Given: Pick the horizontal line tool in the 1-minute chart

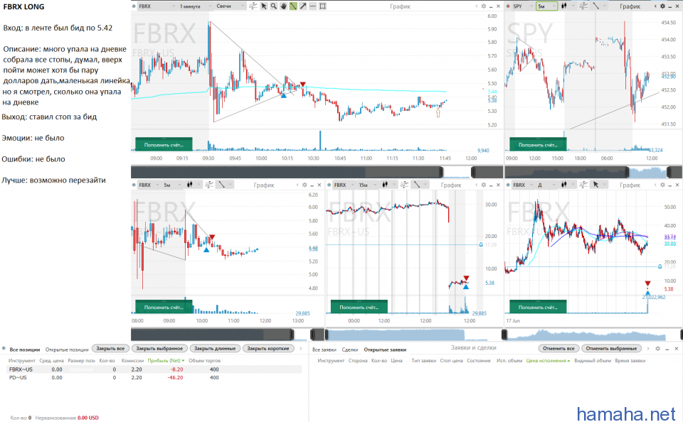Looking at the screenshot, I should pyautogui.click(x=312, y=6).
